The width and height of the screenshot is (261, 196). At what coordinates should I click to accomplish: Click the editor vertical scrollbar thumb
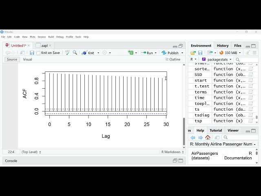(x=184, y=131)
